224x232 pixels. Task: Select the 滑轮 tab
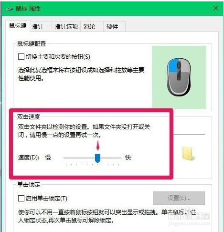click(x=89, y=26)
